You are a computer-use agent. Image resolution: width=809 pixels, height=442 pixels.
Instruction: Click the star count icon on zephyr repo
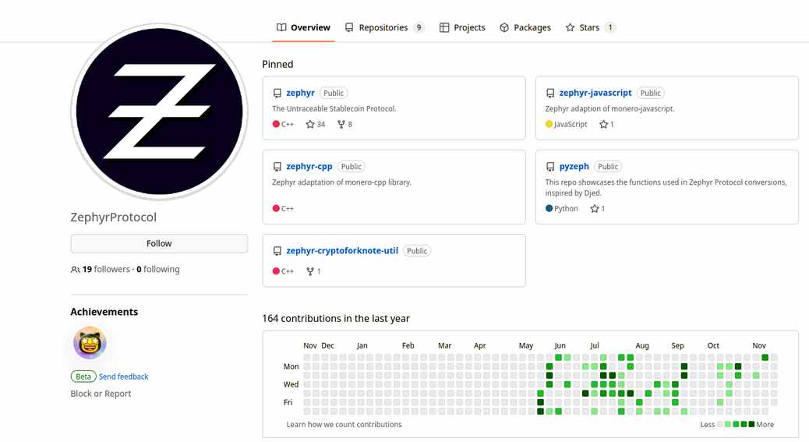310,124
